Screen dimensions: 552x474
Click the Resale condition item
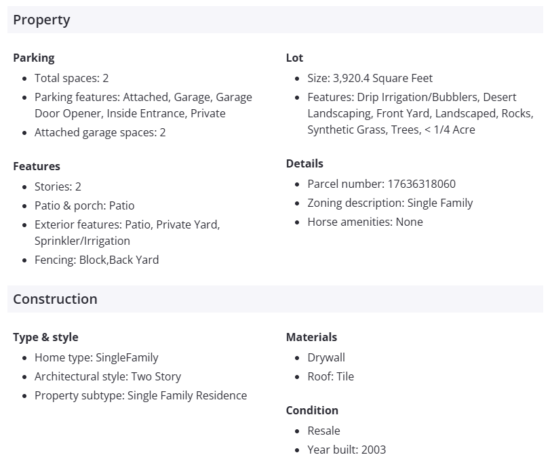(x=323, y=431)
